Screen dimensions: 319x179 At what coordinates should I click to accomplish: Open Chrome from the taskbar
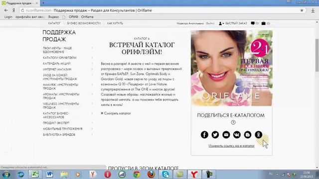click(x=137, y=175)
